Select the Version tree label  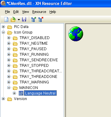[21, 99]
